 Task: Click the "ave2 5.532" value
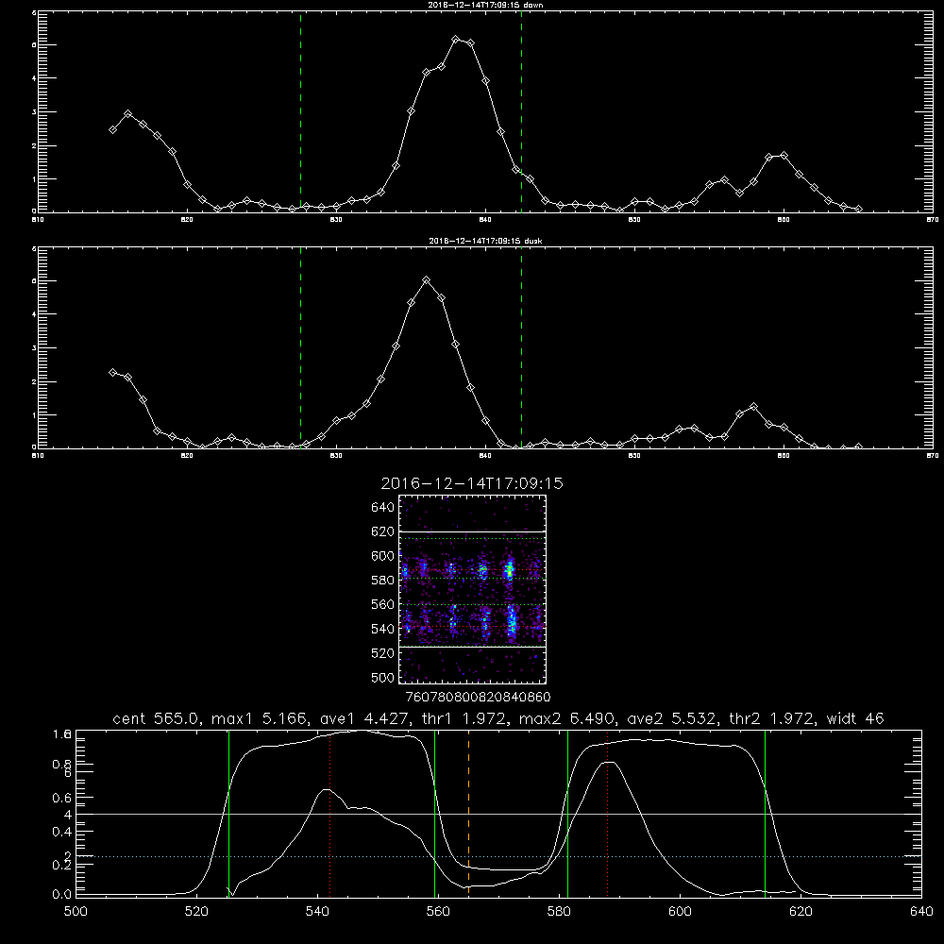pos(671,718)
